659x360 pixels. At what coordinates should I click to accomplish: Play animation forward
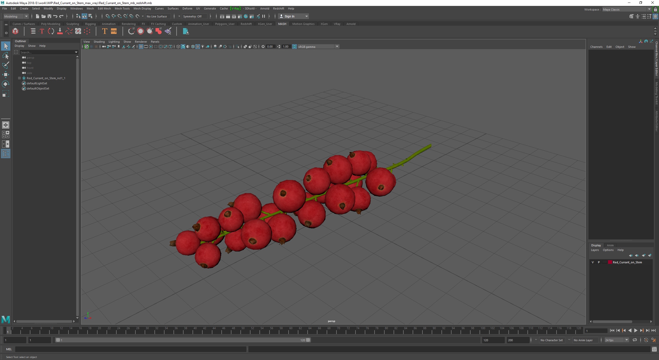(x=636, y=331)
